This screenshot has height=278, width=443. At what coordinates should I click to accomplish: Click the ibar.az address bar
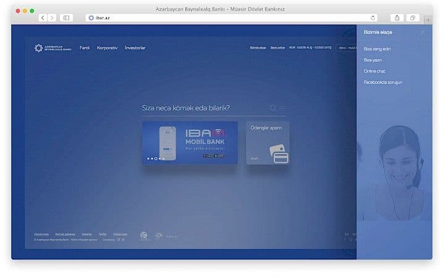coord(232,18)
